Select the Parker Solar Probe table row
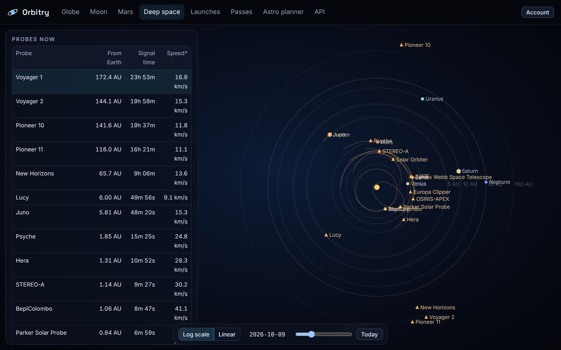The height and width of the screenshot is (350, 561). [102, 335]
